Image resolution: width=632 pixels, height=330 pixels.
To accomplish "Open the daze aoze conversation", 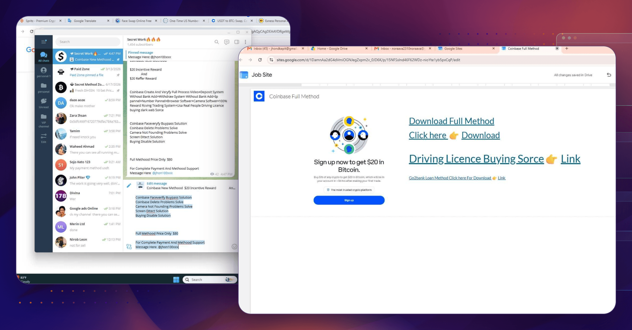I will click(88, 103).
